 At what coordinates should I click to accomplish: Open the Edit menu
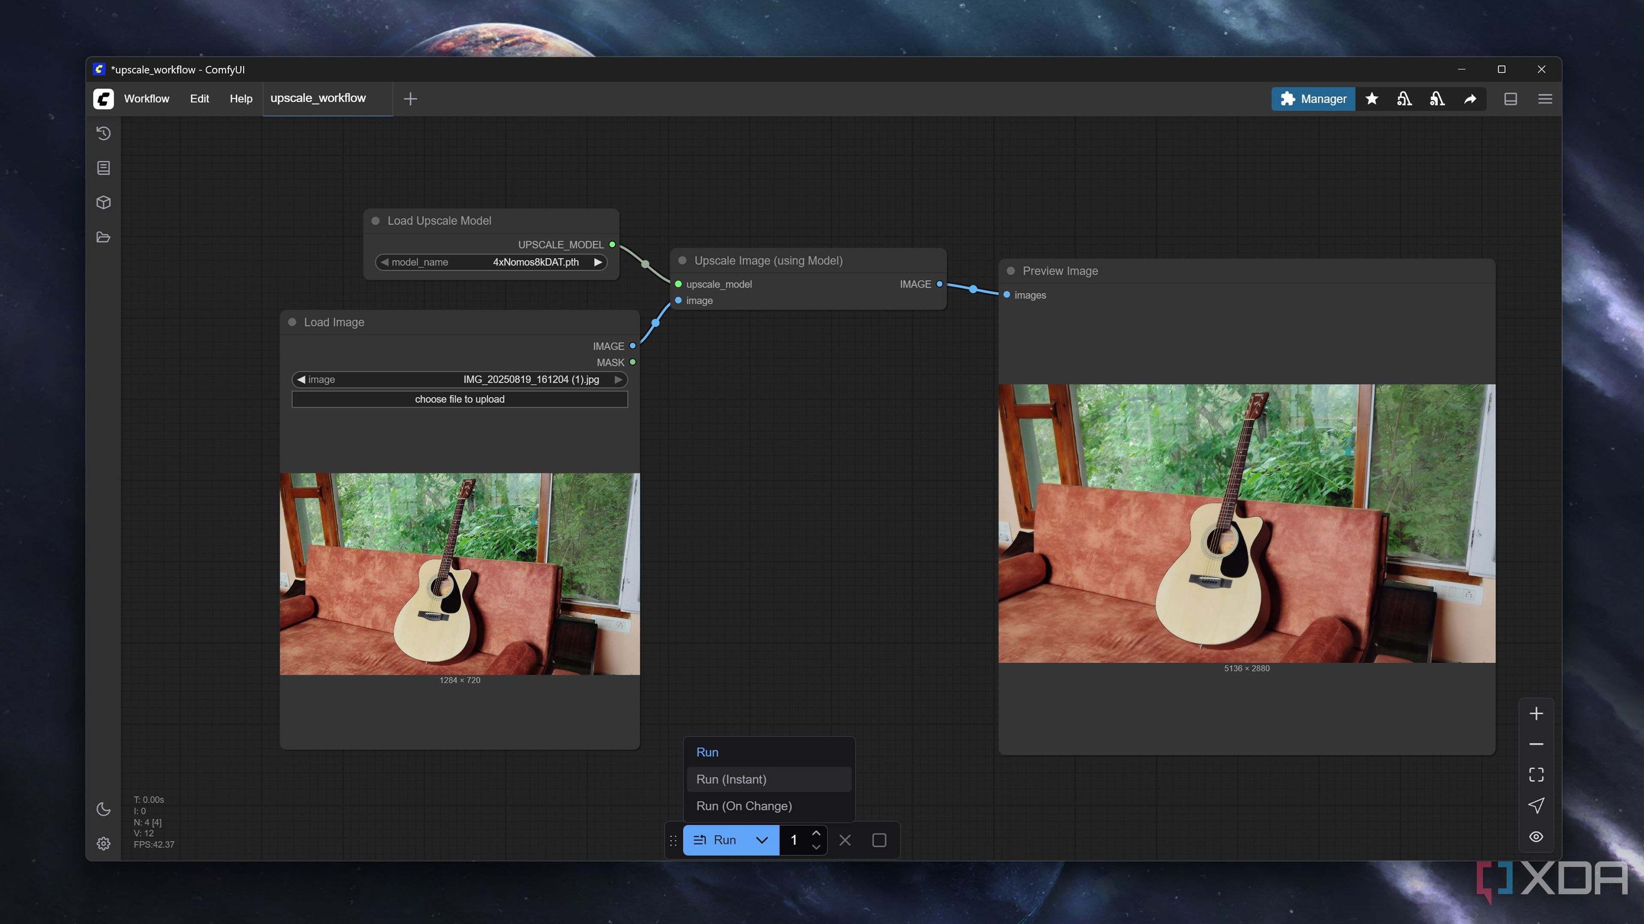pos(199,99)
